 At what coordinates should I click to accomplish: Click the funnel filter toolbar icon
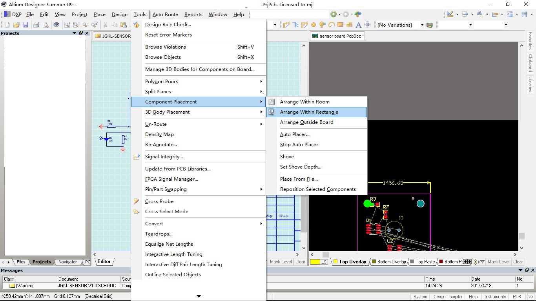[95, 25]
